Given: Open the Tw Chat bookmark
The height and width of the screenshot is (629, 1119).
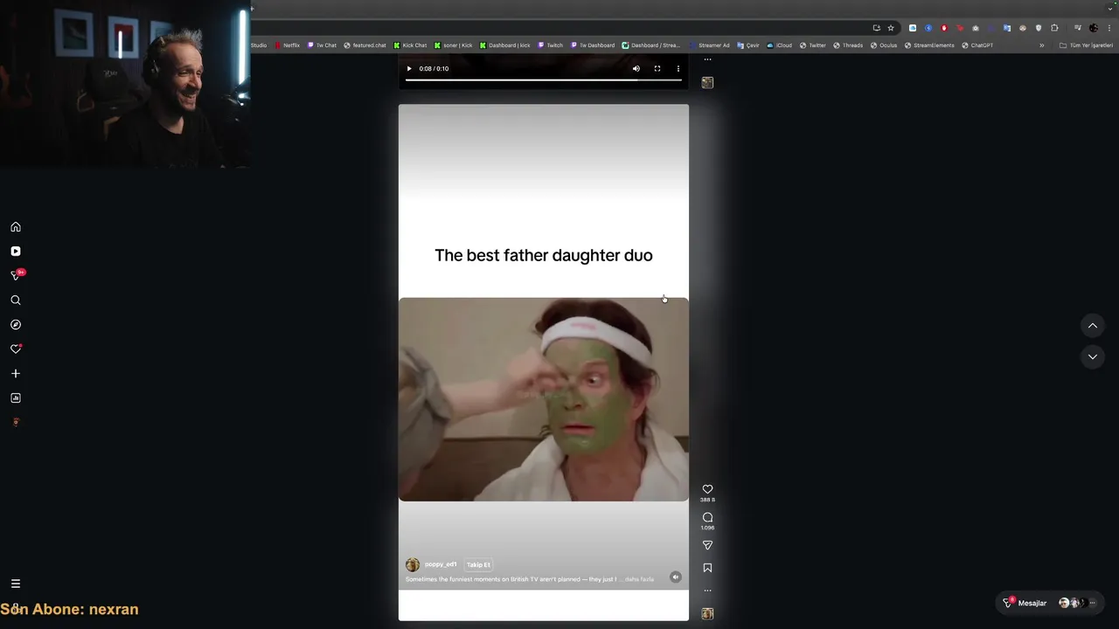Looking at the screenshot, I should click(x=322, y=45).
